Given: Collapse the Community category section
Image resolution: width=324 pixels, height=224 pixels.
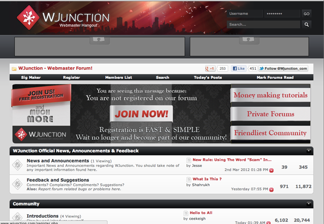Looking at the screenshot, I should 309,204.
